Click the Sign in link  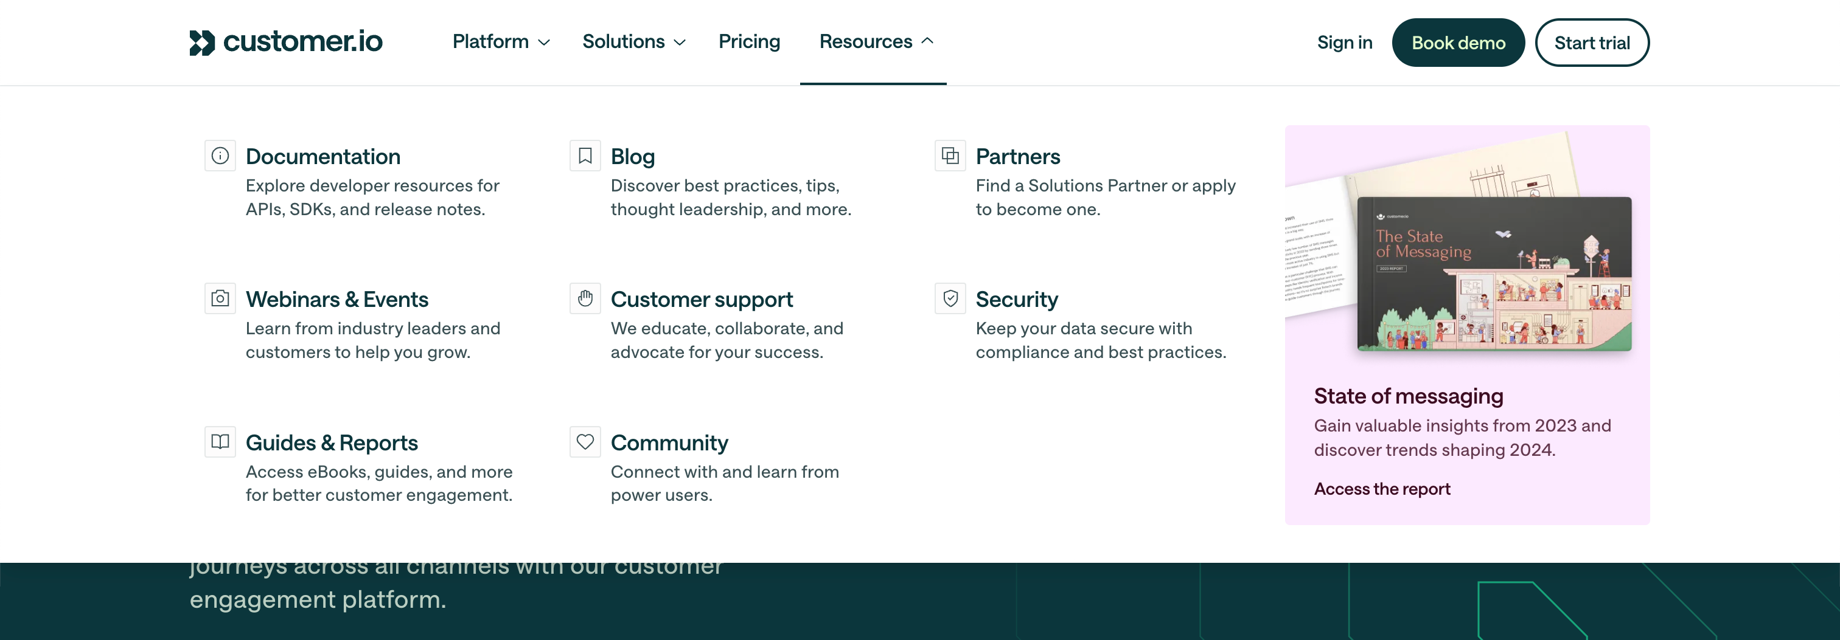coord(1344,42)
